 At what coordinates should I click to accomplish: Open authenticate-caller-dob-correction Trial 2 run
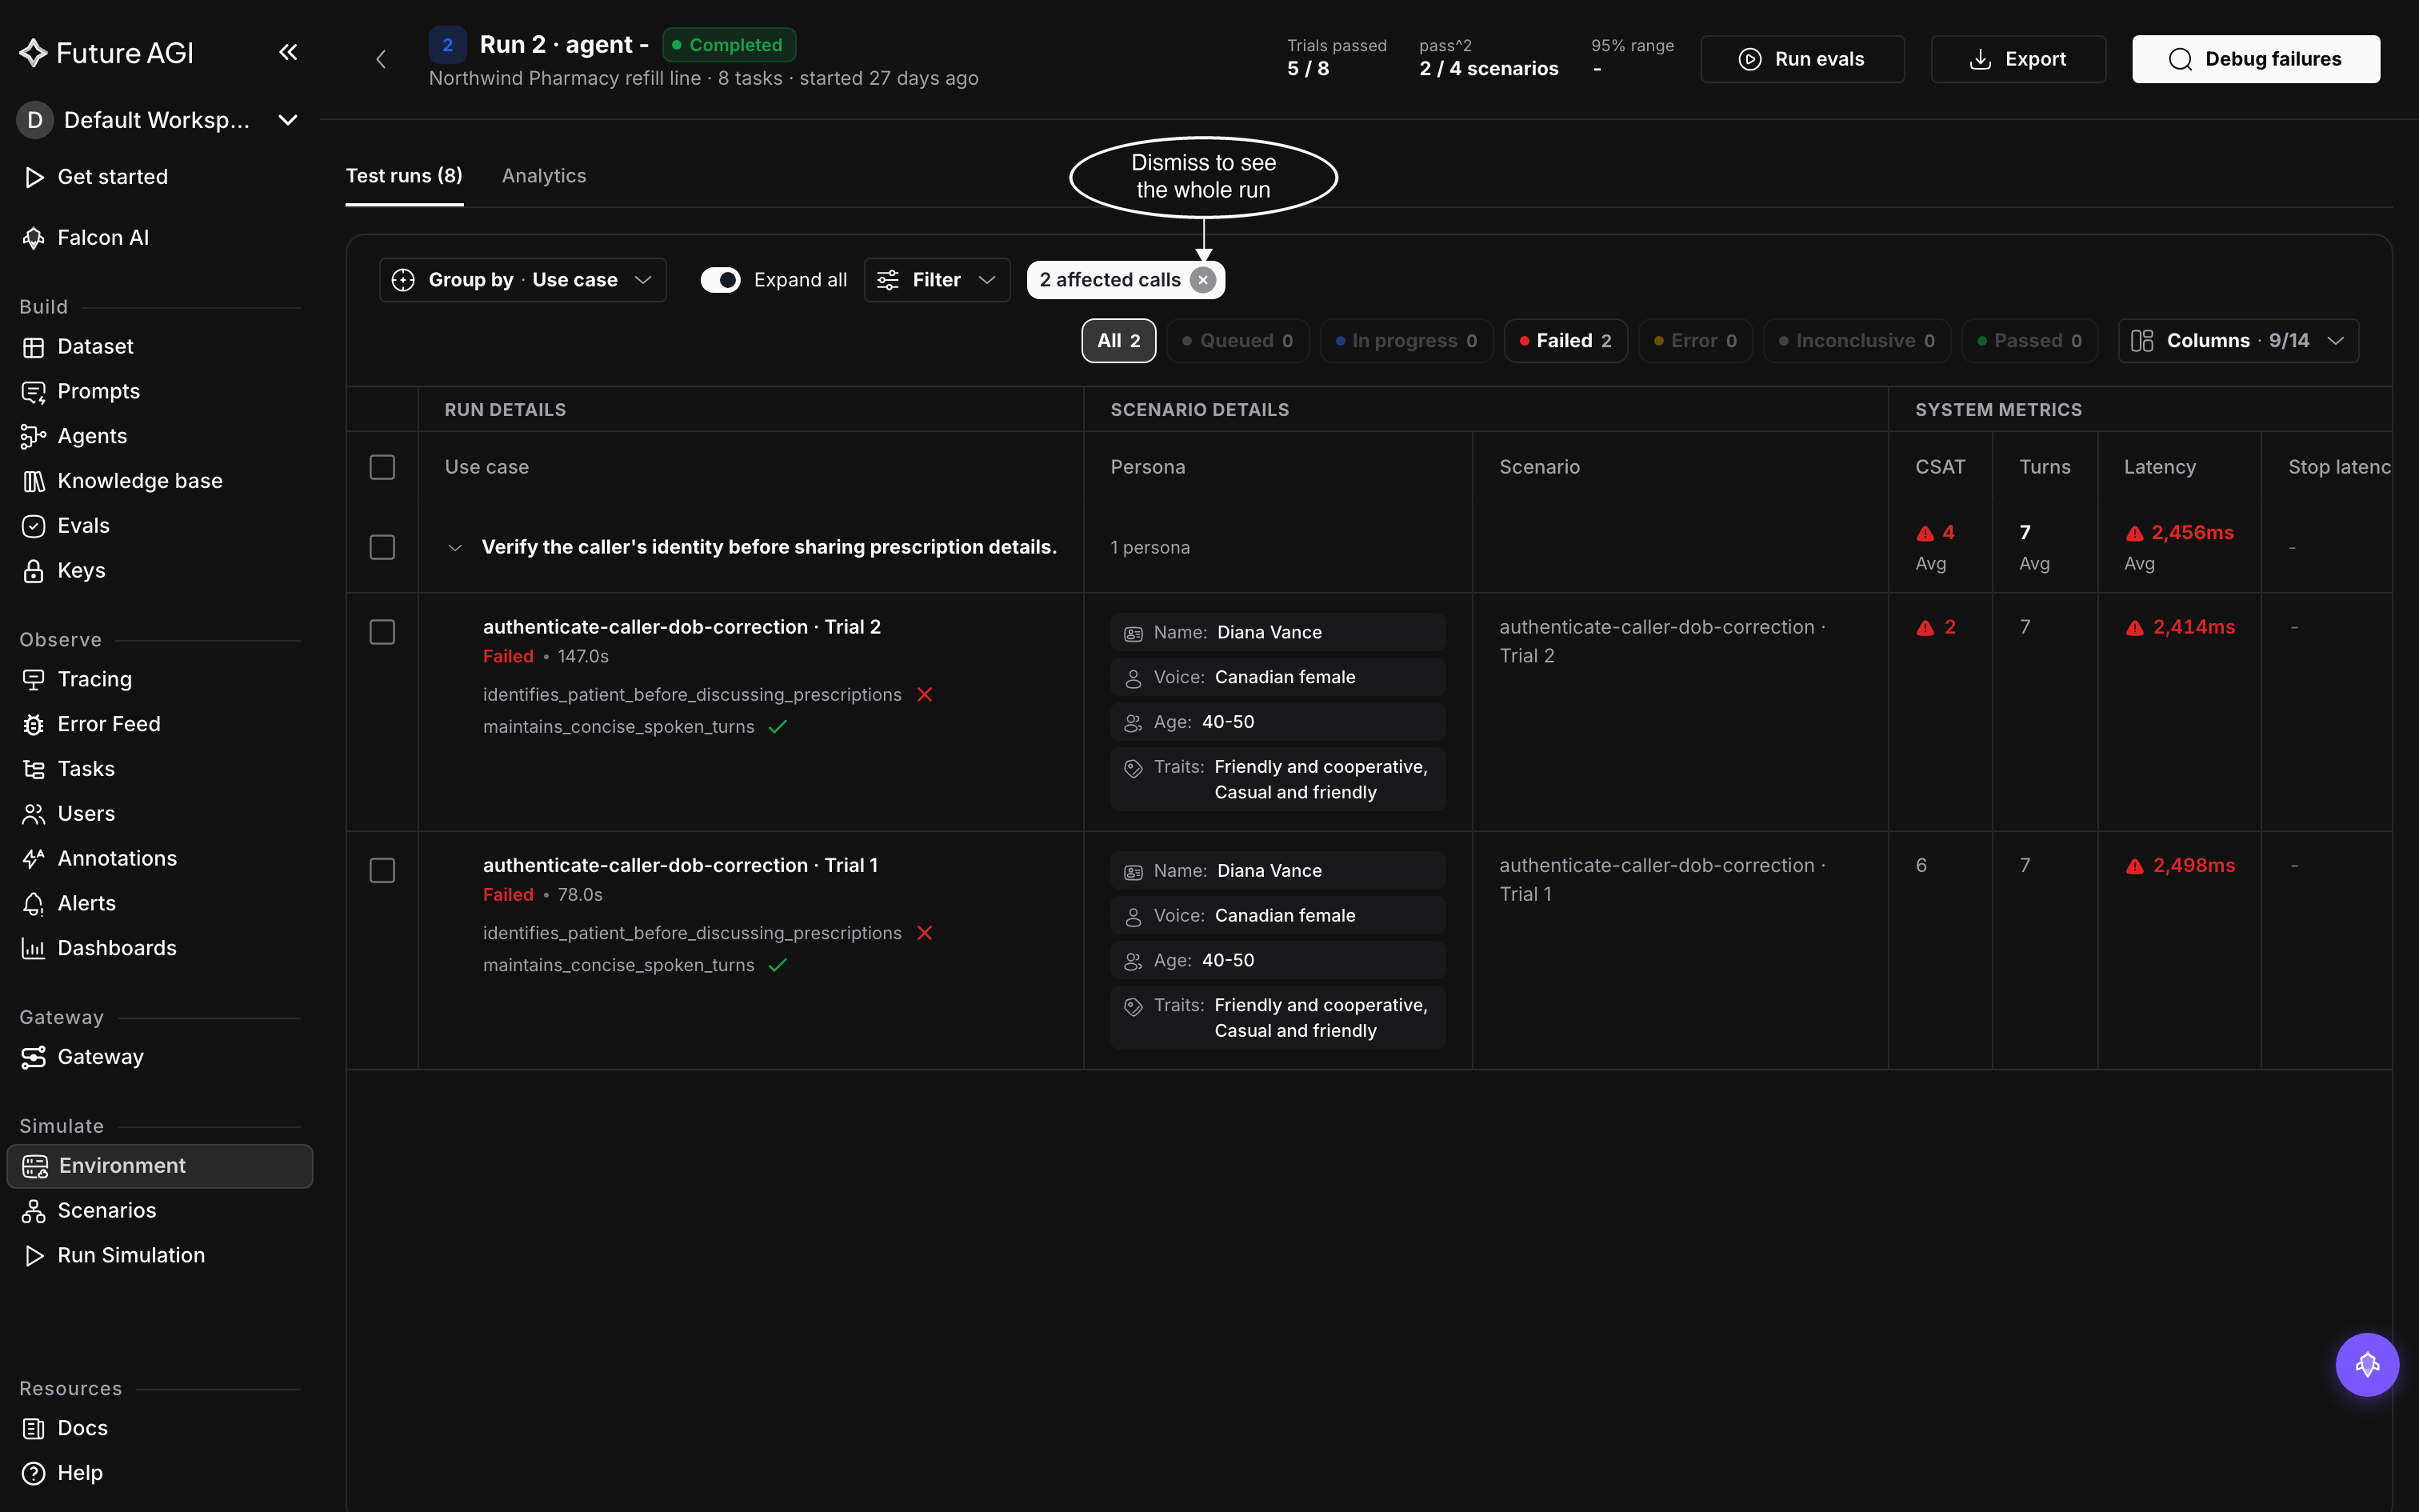[682, 627]
